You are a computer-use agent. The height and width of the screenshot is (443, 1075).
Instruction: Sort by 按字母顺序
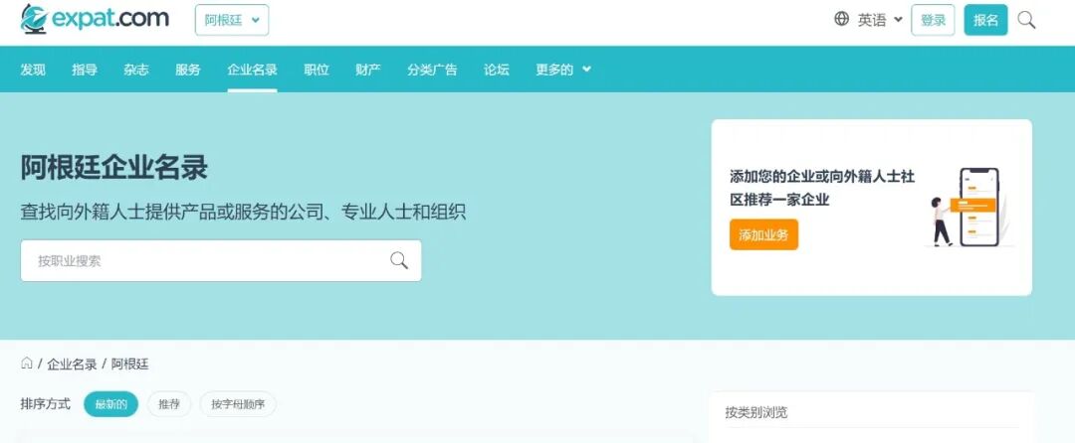(x=238, y=404)
